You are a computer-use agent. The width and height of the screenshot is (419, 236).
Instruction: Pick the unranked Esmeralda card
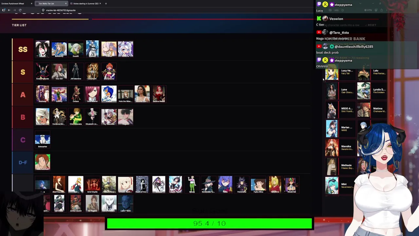coord(209,185)
